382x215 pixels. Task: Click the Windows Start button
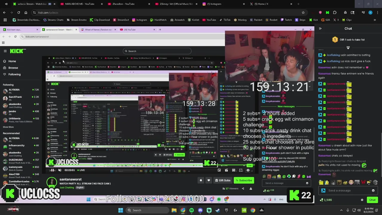tap(121, 210)
